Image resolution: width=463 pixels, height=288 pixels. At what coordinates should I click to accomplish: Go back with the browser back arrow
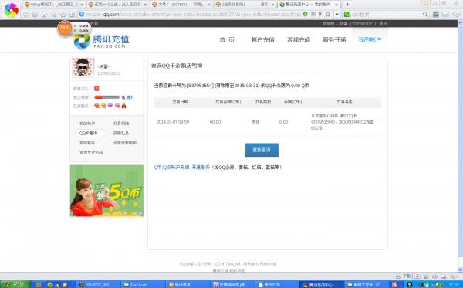pyautogui.click(x=26, y=15)
